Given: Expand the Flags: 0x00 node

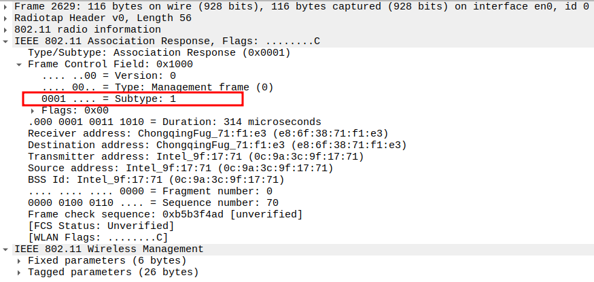Looking at the screenshot, I should point(33,110).
